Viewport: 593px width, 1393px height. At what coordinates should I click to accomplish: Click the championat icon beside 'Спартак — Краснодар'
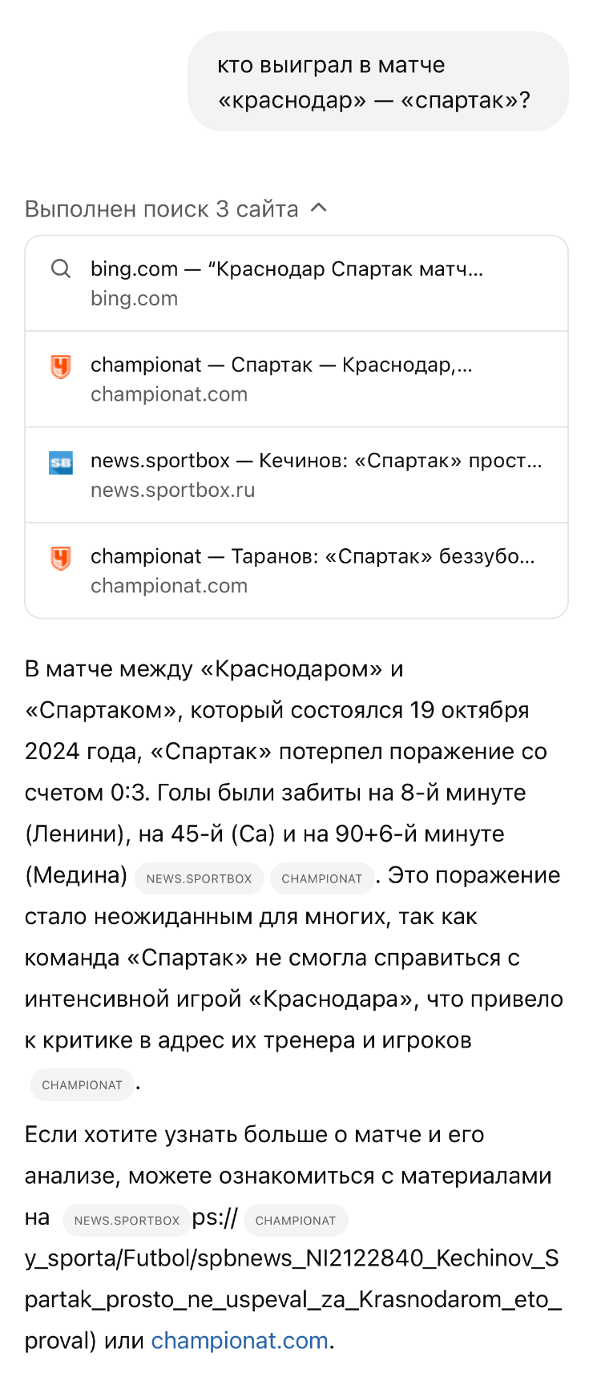pos(61,366)
